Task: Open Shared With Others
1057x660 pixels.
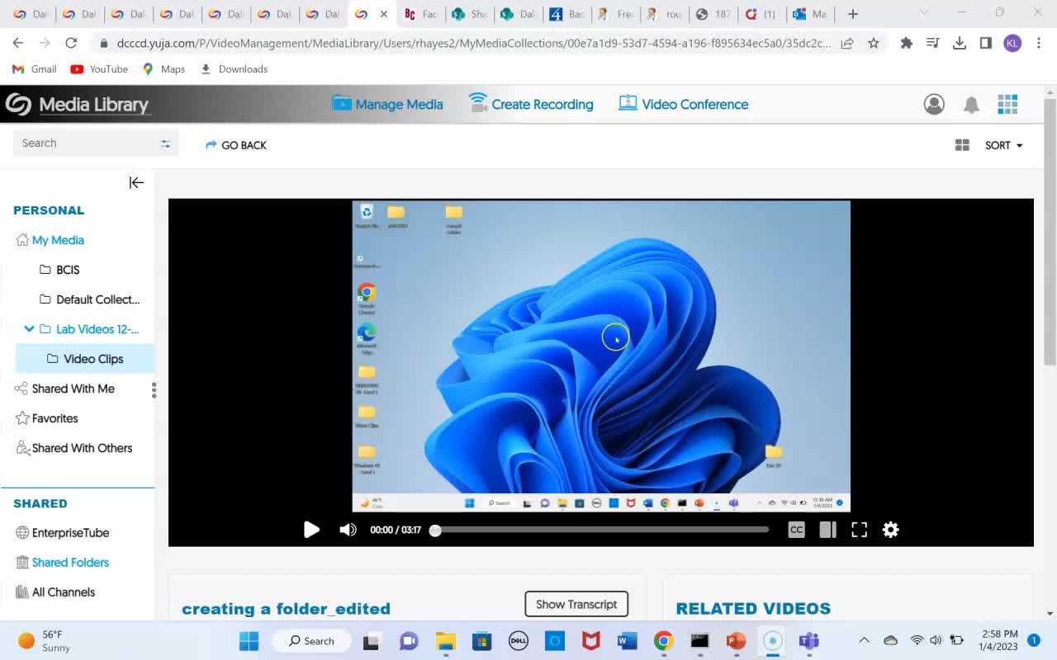Action: 74,448
